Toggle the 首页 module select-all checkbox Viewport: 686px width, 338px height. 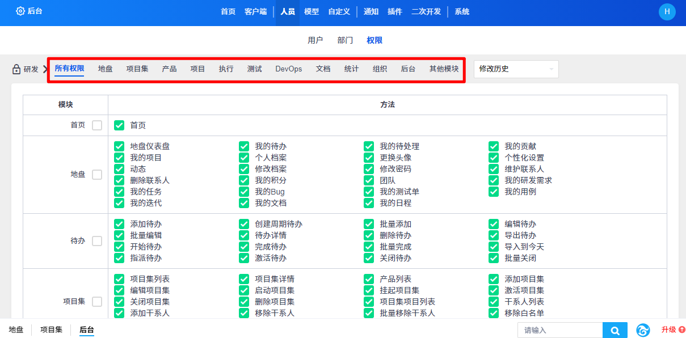coord(97,125)
